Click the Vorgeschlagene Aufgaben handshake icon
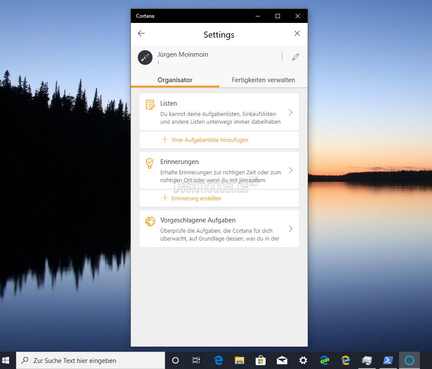The height and width of the screenshot is (369, 432). click(x=150, y=221)
